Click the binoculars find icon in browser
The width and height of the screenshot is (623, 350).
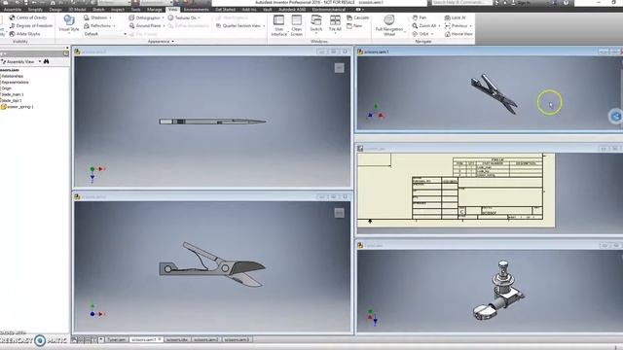47,61
